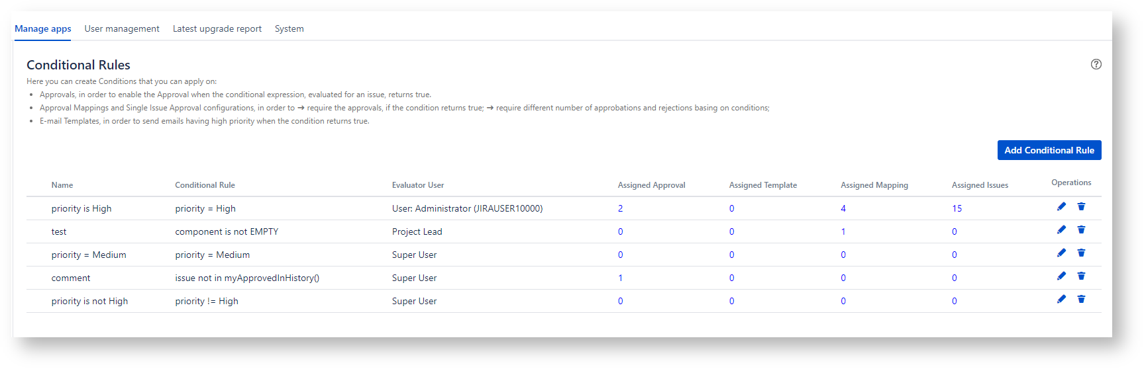Click assigned approval count 2 link
Image resolution: width=1144 pixels, height=369 pixels.
tap(620, 208)
